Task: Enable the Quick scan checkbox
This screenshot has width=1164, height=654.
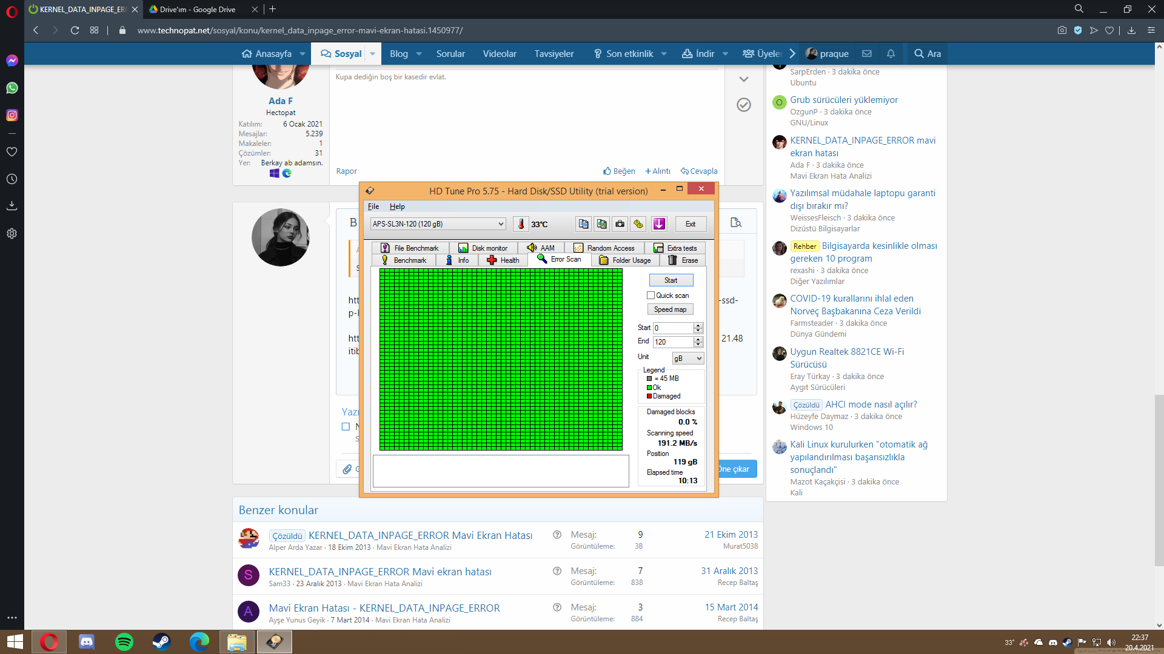Action: [651, 296]
